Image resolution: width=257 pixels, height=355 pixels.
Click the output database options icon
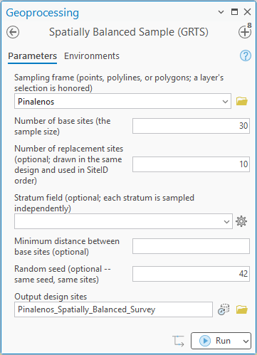pos(224,309)
